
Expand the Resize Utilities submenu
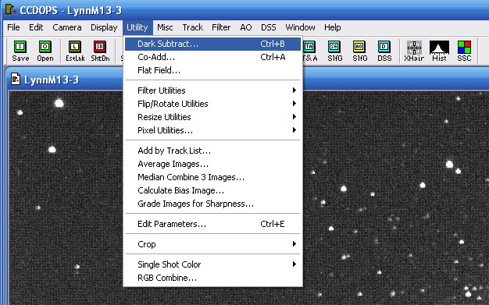point(213,117)
